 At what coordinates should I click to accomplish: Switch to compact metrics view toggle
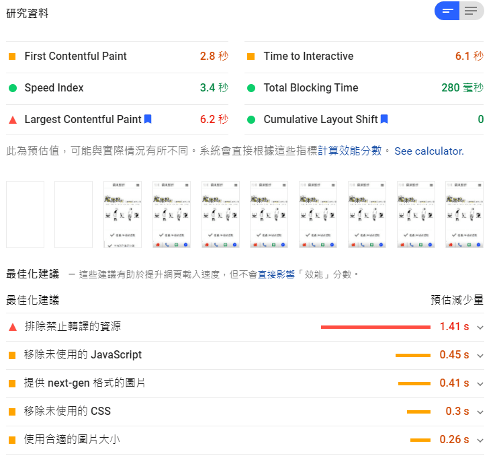pyautogui.click(x=447, y=11)
